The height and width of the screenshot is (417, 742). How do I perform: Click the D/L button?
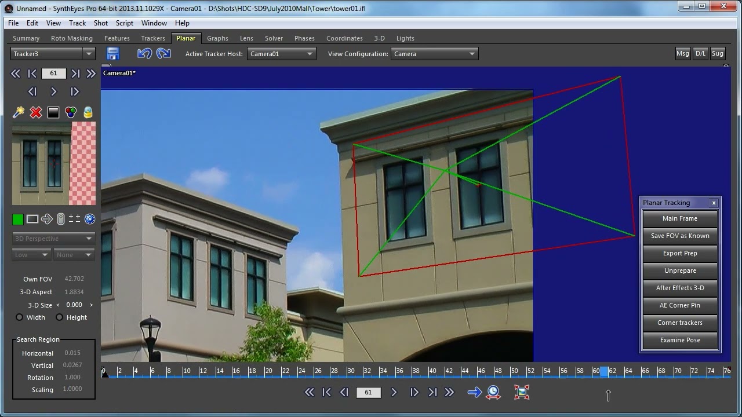tap(700, 53)
